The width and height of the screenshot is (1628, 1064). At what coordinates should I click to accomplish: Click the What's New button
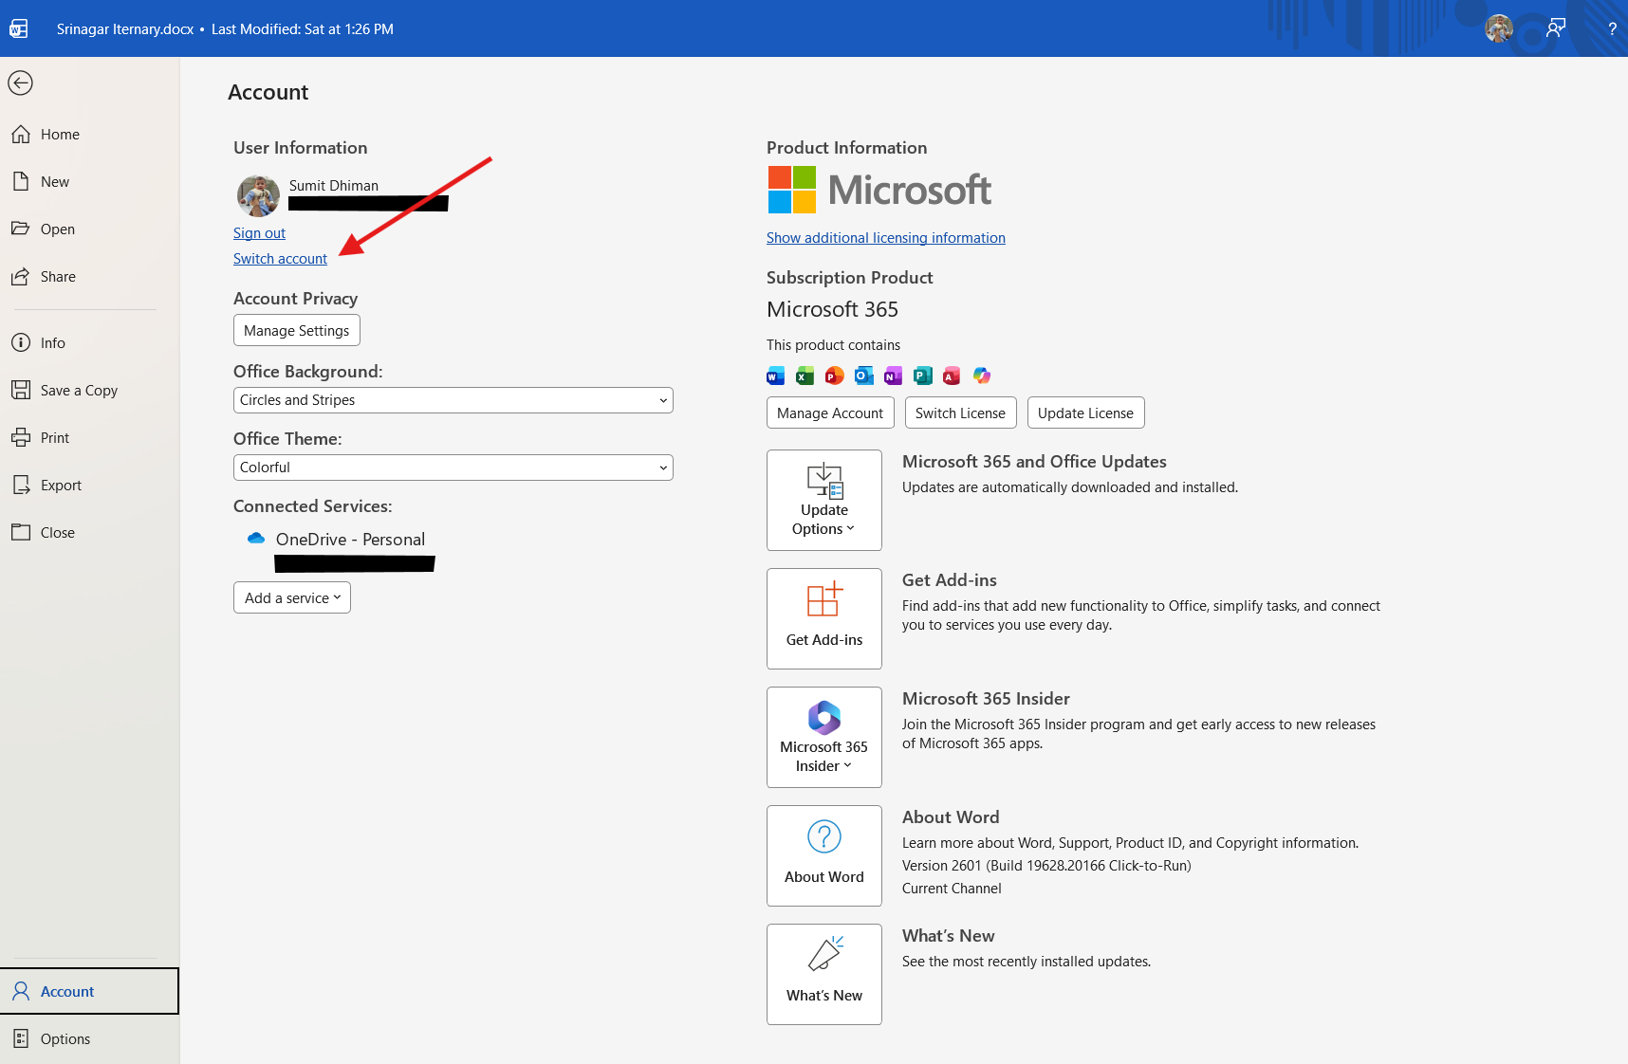pyautogui.click(x=824, y=974)
